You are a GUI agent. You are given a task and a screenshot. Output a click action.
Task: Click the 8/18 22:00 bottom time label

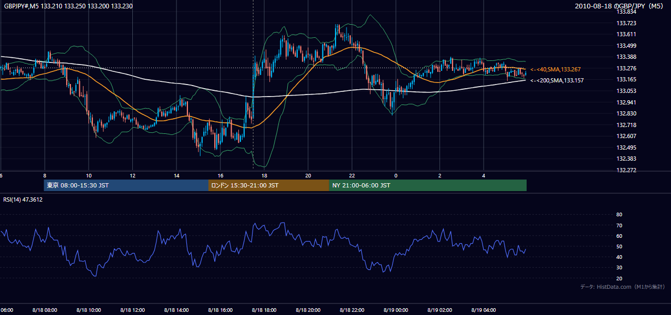352,310
